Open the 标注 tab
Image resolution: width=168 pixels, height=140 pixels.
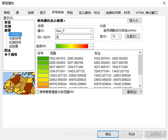98,13
